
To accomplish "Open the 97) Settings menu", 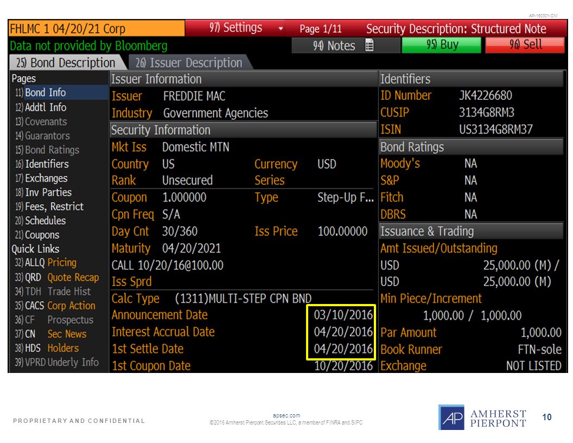I will point(235,28).
